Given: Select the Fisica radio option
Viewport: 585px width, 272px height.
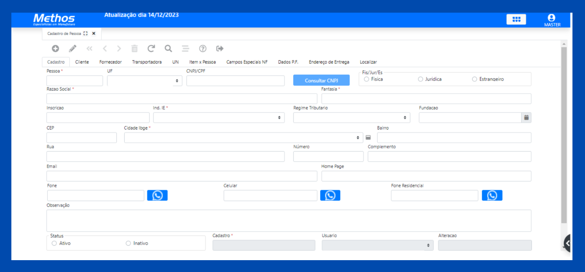Looking at the screenshot, I should 366,79.
